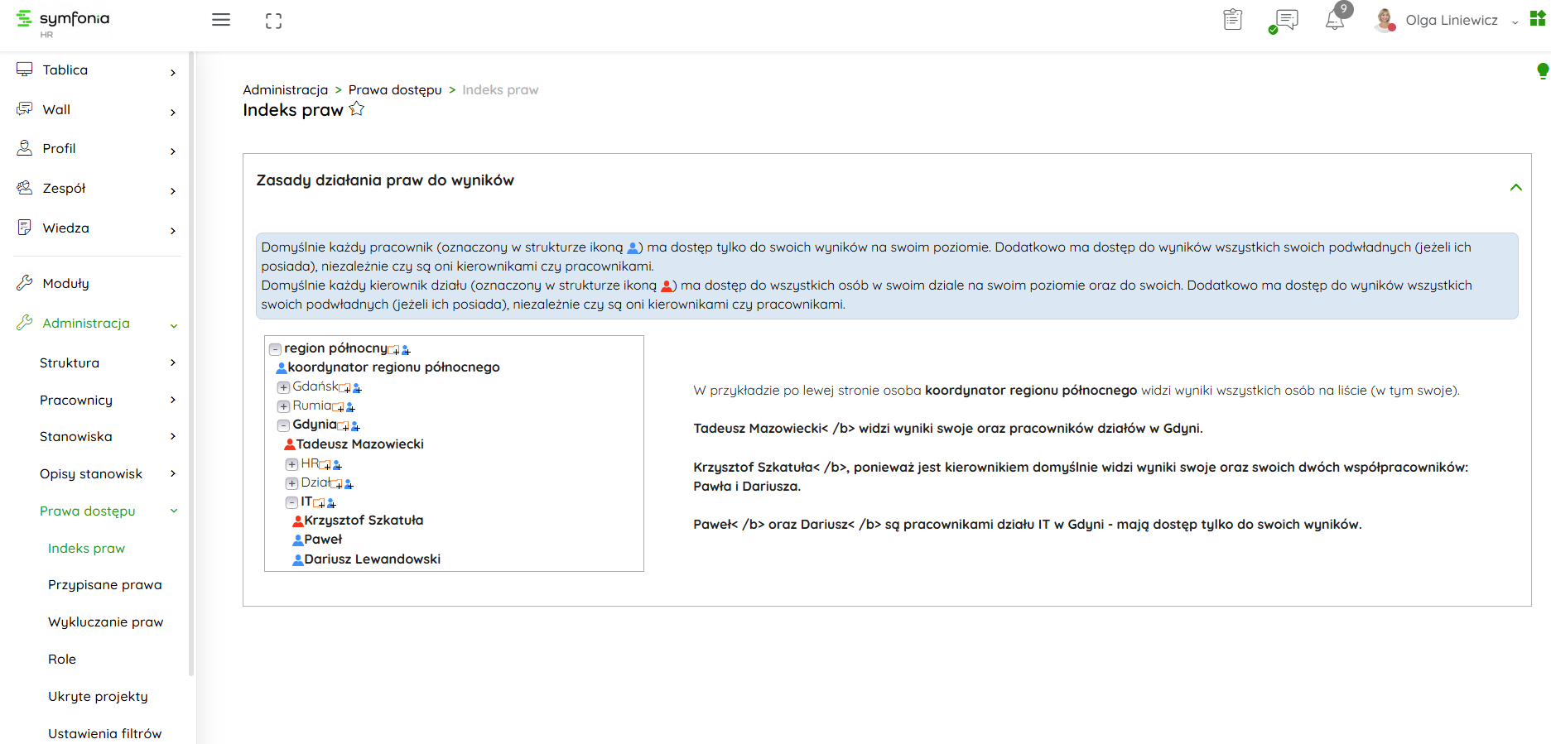Click the green lightbulb hint icon
Image resolution: width=1551 pixels, height=744 pixels.
(1542, 71)
